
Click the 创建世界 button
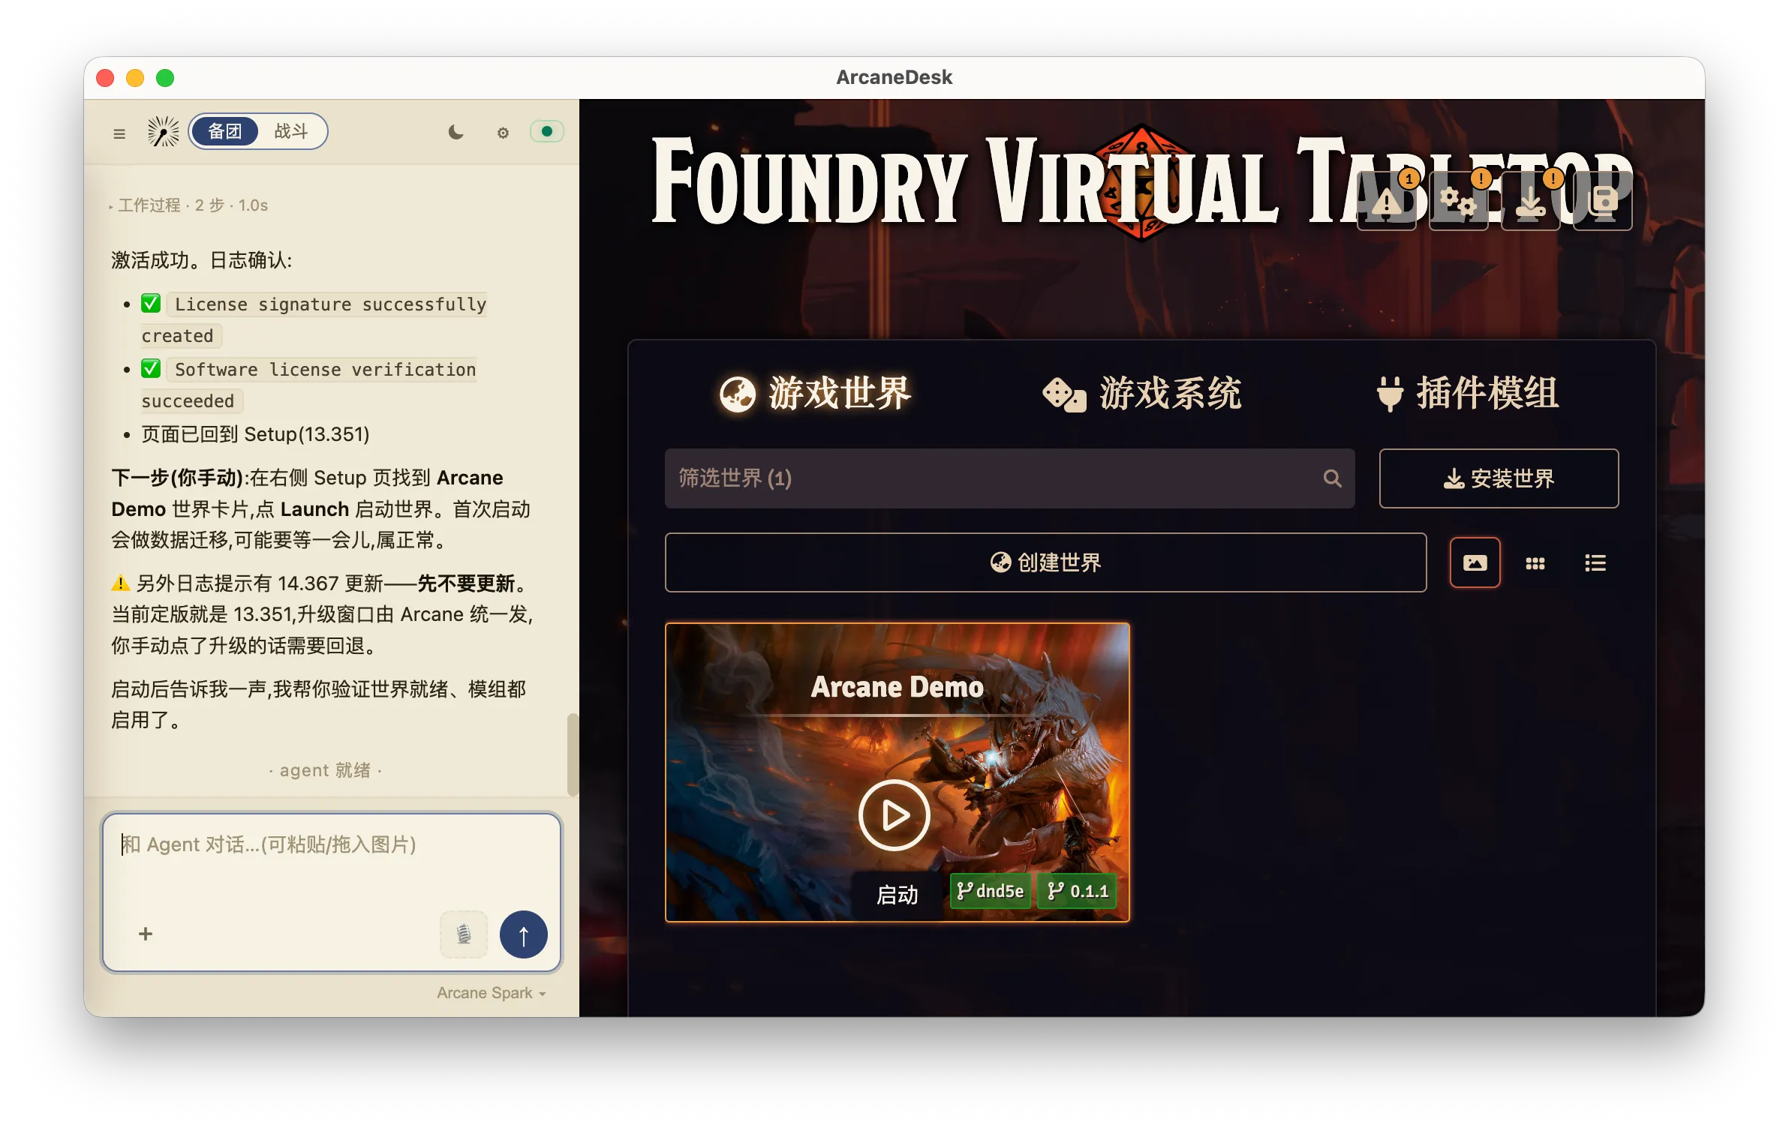(1045, 562)
